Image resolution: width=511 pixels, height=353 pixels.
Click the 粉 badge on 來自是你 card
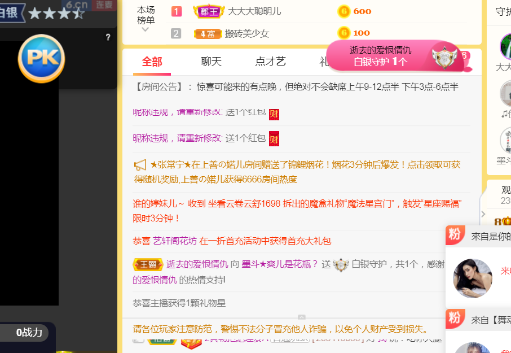(x=455, y=234)
